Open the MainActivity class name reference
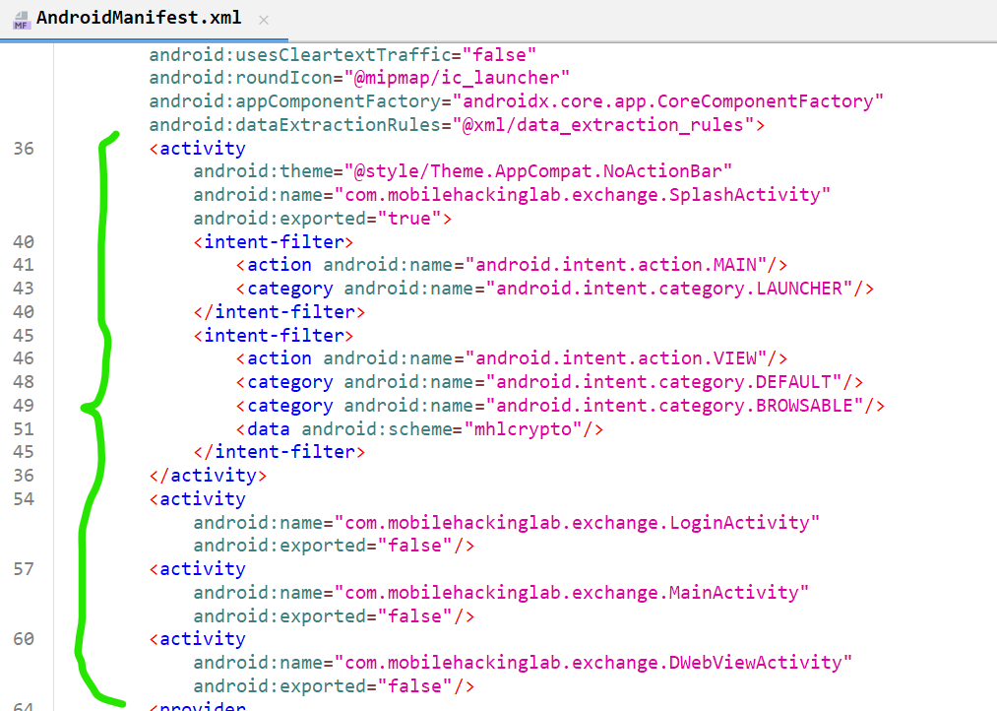 click(571, 593)
